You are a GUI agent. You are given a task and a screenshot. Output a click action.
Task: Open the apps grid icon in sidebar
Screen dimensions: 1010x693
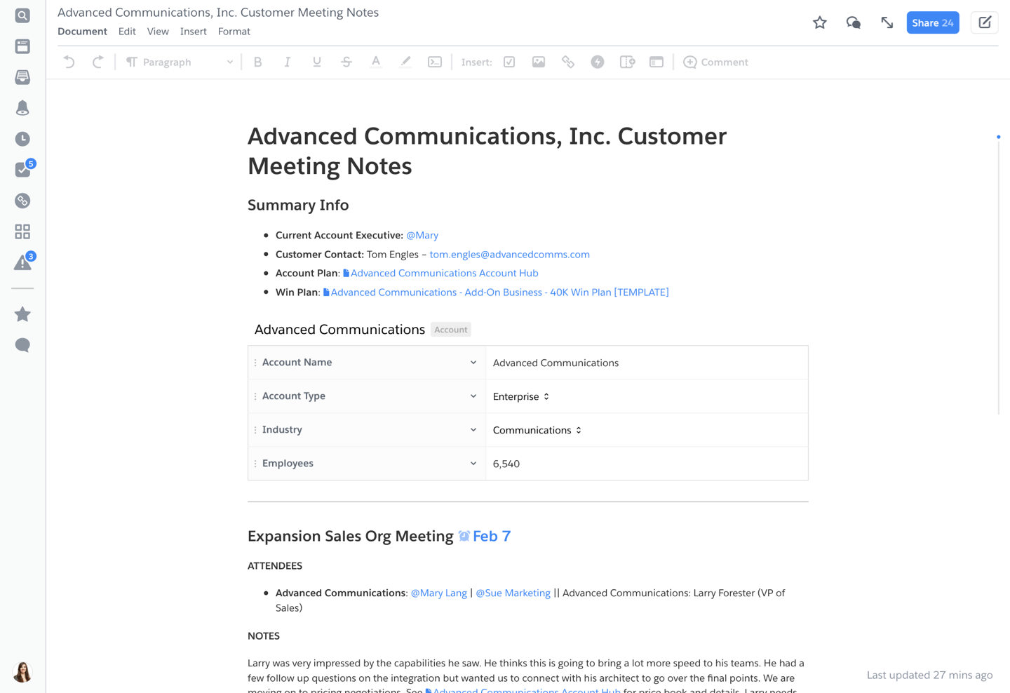click(22, 231)
